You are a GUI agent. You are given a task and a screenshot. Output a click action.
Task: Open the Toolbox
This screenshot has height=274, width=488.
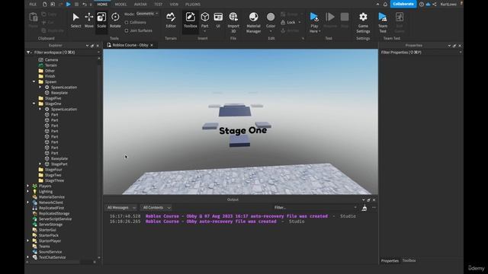pyautogui.click(x=190, y=21)
